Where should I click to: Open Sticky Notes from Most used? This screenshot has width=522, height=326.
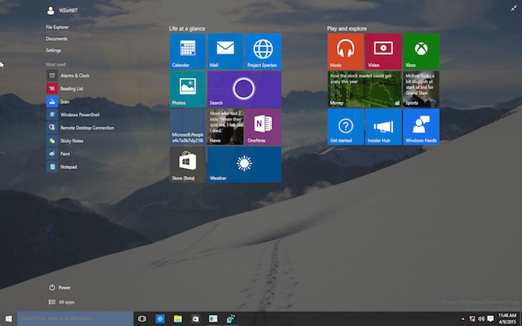72,141
